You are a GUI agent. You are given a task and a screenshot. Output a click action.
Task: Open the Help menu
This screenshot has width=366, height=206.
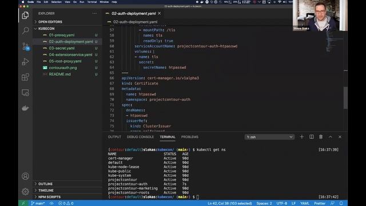click(x=114, y=2)
